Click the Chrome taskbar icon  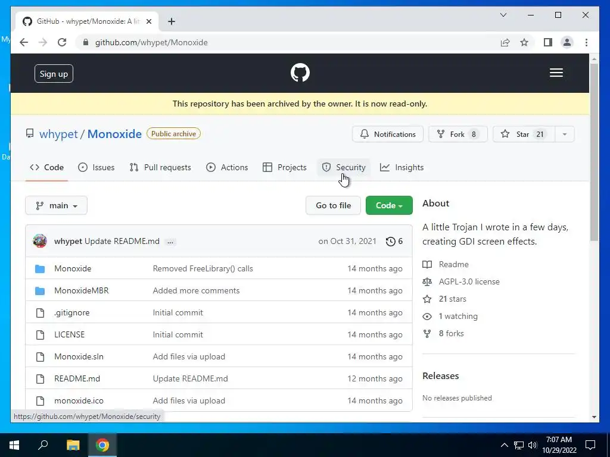point(102,445)
